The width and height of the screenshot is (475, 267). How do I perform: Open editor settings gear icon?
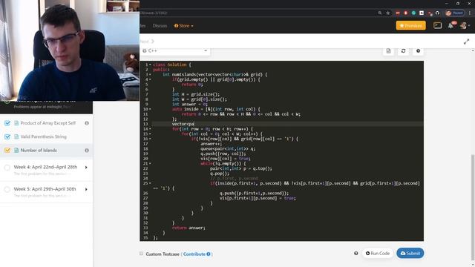(x=418, y=51)
